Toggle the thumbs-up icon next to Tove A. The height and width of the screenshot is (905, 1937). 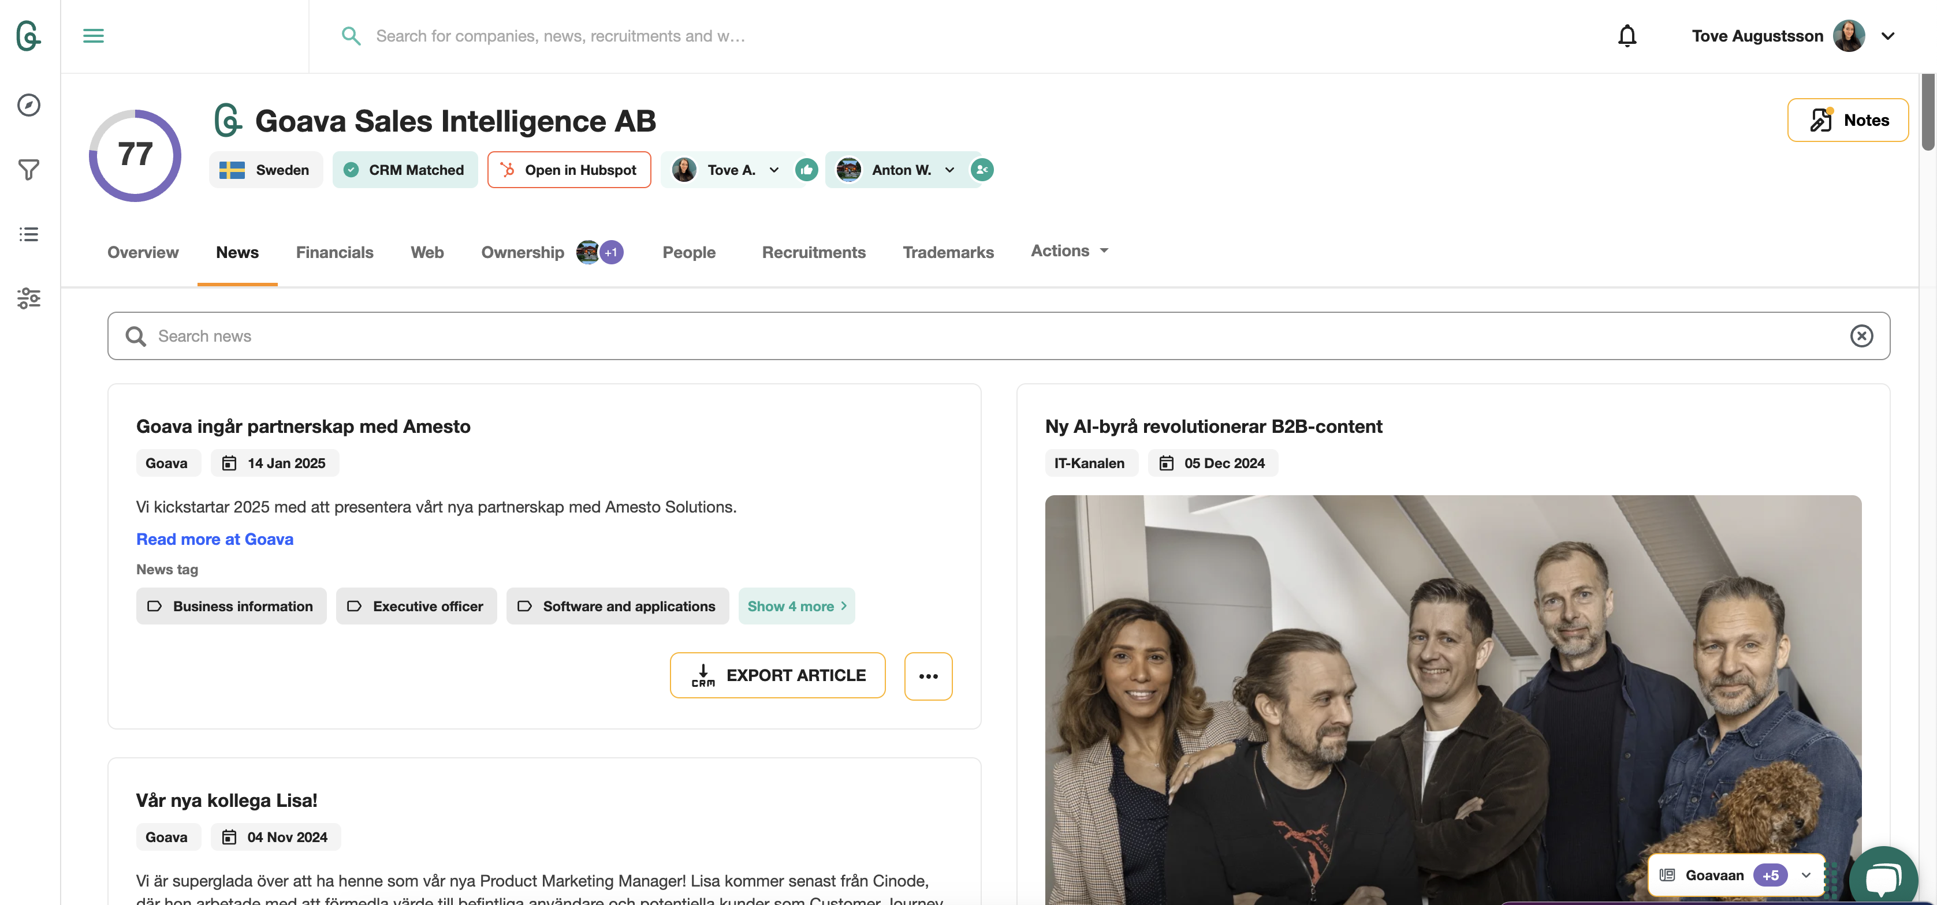tap(806, 170)
